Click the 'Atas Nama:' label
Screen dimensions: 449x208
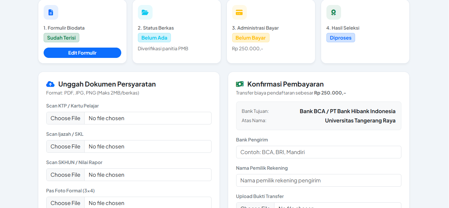[x=254, y=120]
